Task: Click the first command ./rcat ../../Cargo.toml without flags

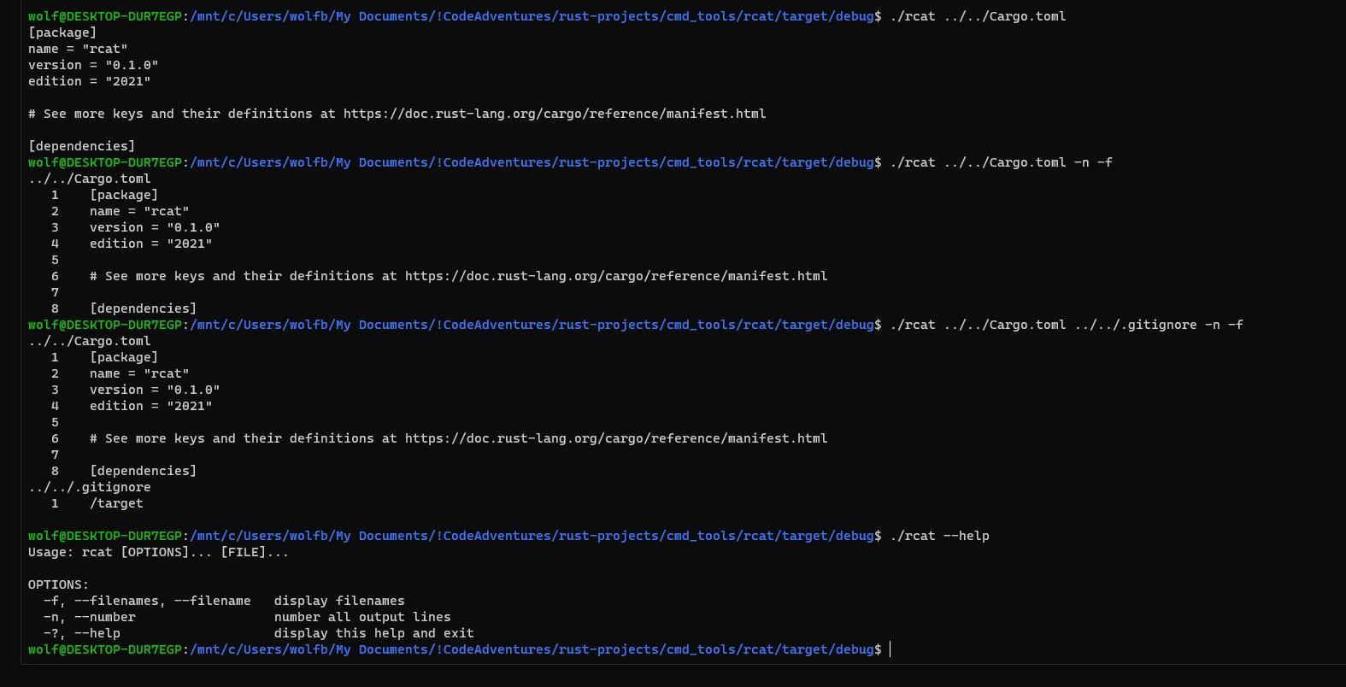Action: tap(978, 16)
